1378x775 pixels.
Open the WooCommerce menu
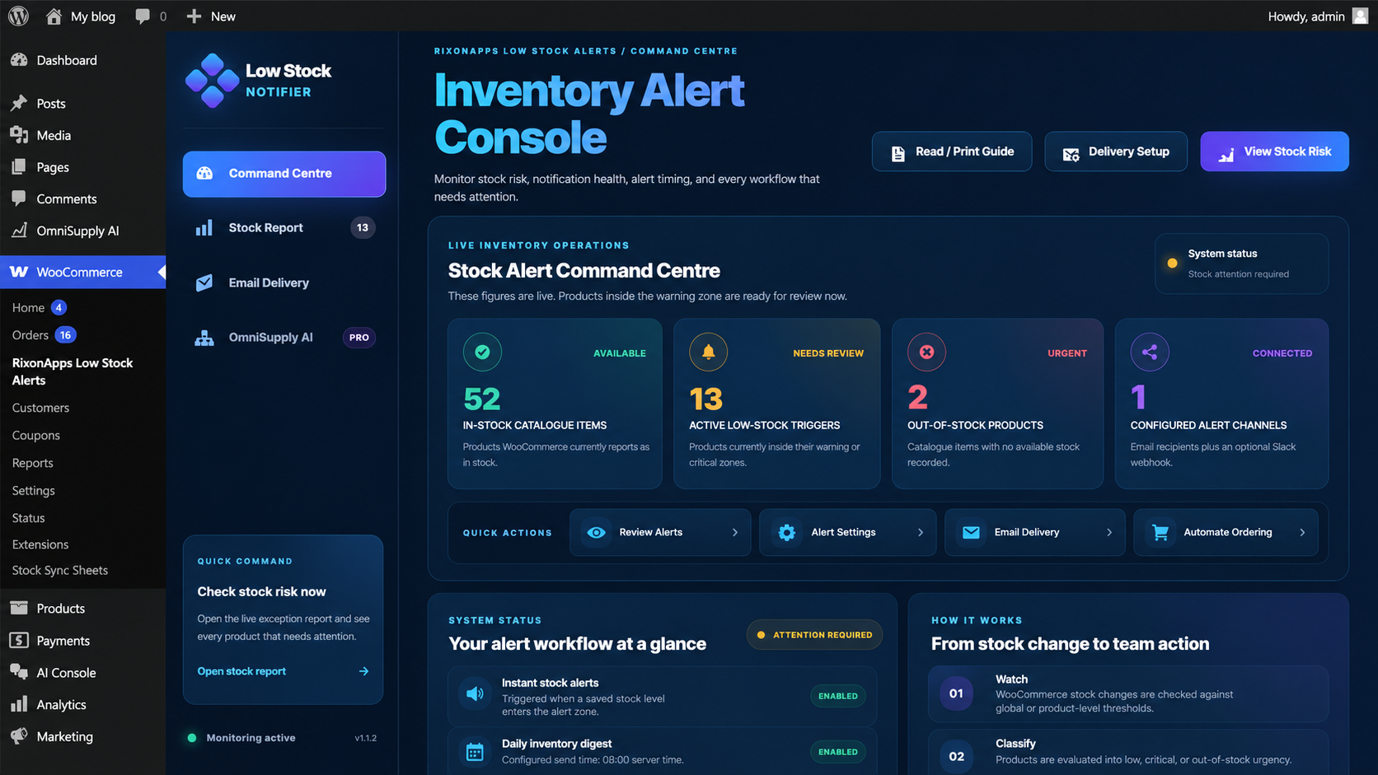pos(82,272)
